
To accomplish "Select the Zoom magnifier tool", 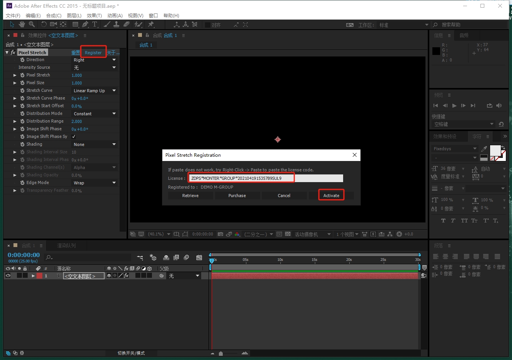I will coord(32,25).
